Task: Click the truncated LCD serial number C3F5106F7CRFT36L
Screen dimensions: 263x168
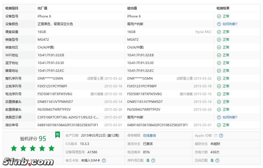Action: point(68,117)
